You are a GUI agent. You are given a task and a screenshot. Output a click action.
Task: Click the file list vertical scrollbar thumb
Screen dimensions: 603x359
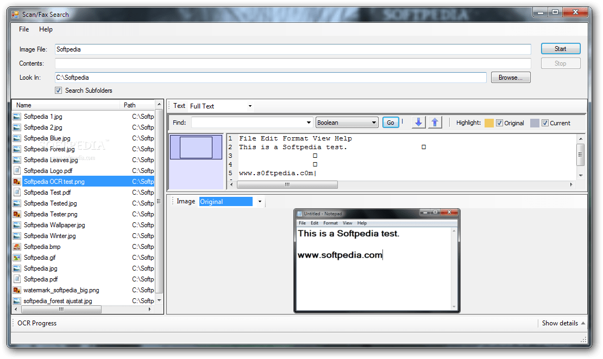(x=159, y=201)
